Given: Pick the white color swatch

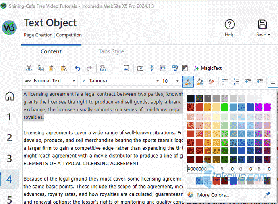Looking at the screenshot, I should (267, 99).
